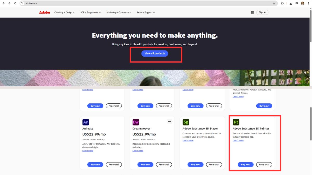Click the Substance 3D Painter 'Pt' icon
The image size is (312, 175).
[236, 122]
